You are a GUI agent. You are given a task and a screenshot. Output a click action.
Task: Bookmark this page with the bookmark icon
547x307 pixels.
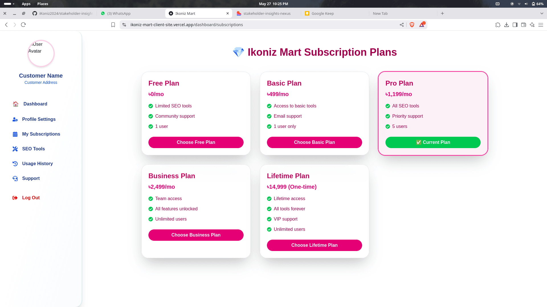tap(113, 25)
